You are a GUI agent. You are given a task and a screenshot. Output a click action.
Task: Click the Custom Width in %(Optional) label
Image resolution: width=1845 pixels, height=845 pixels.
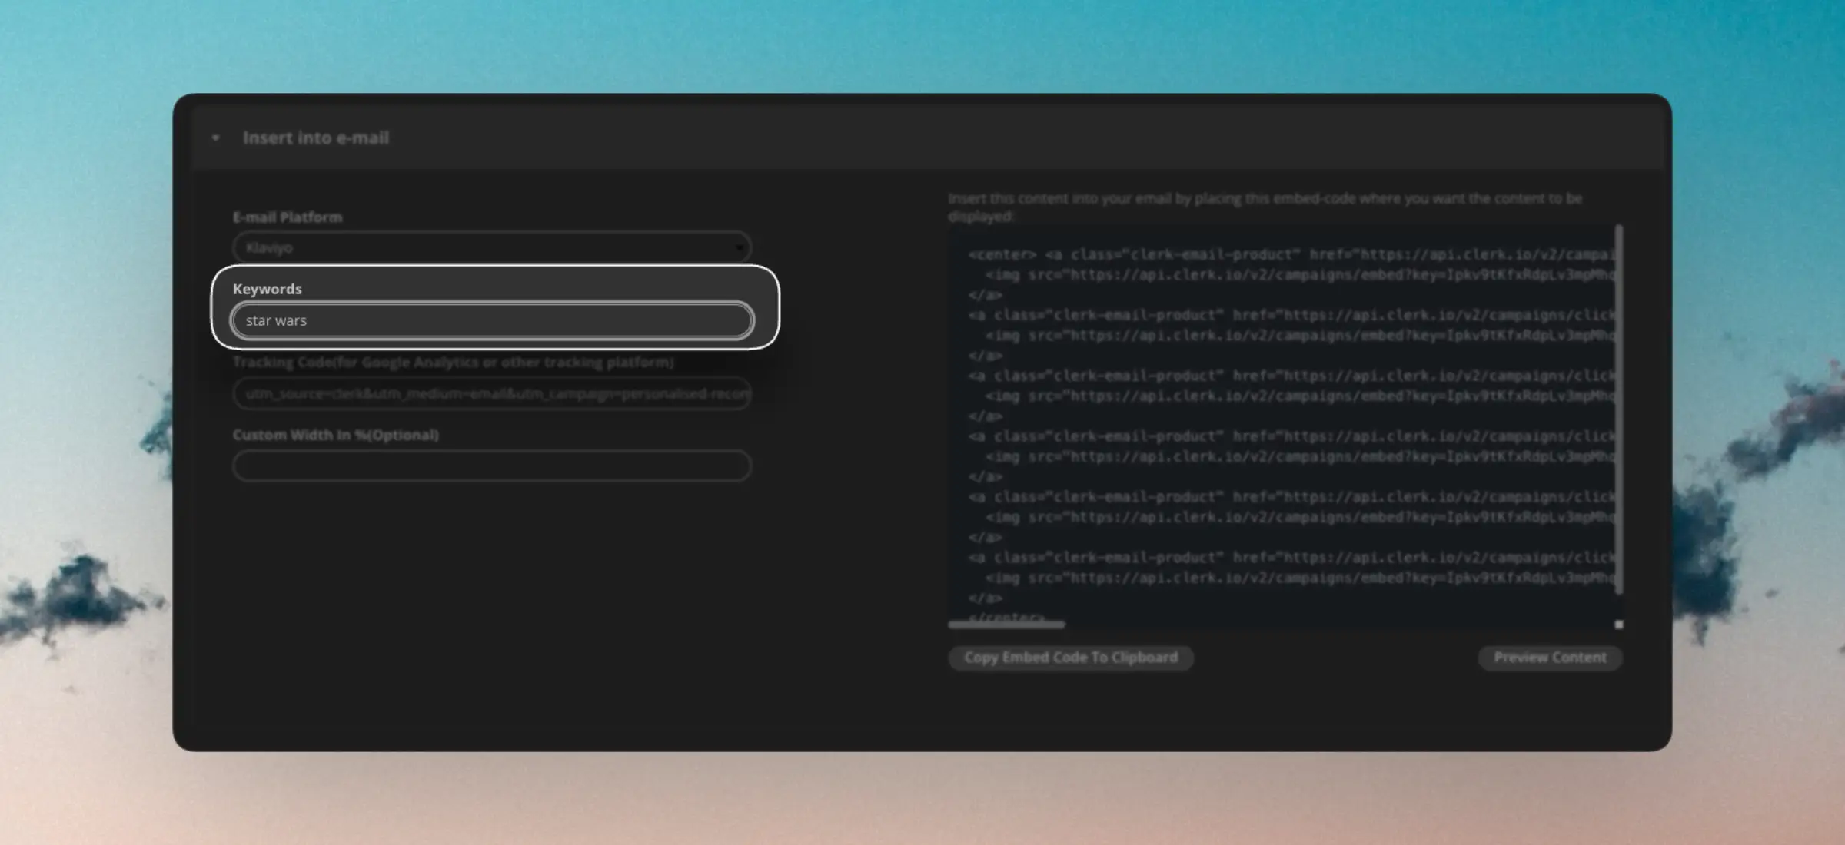click(335, 435)
